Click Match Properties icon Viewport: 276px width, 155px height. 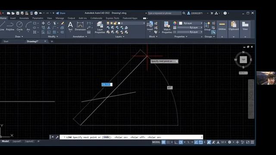point(167,27)
